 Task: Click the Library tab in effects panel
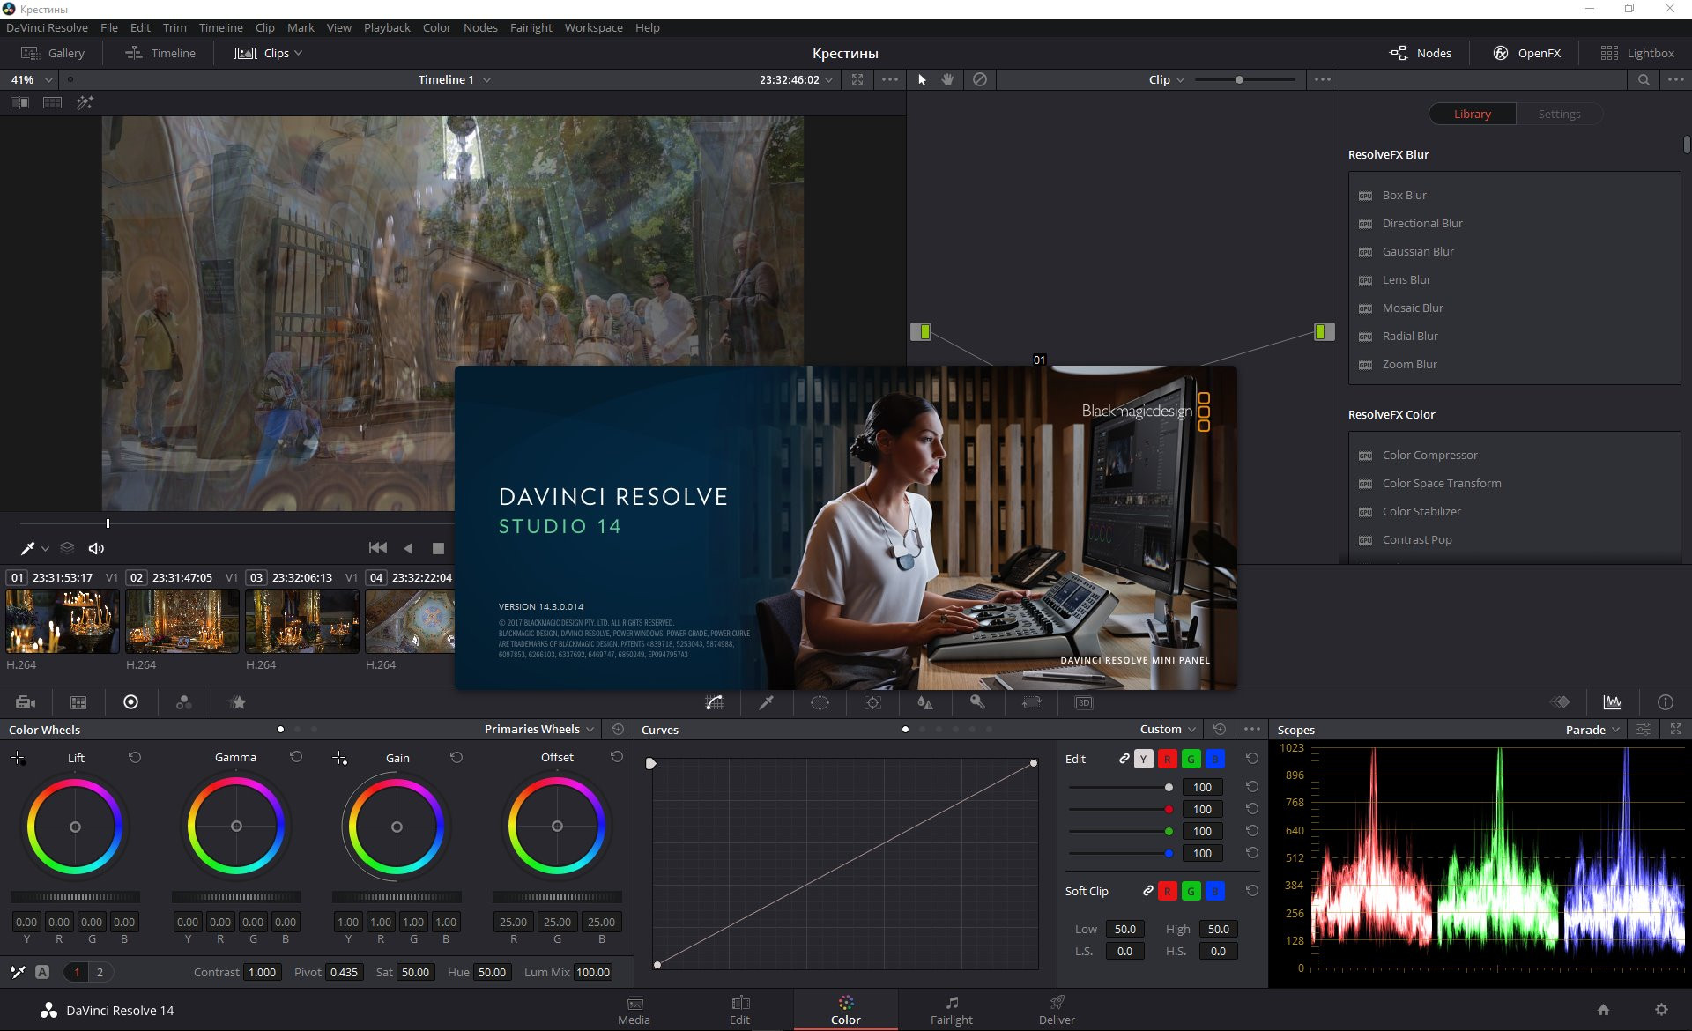coord(1472,114)
